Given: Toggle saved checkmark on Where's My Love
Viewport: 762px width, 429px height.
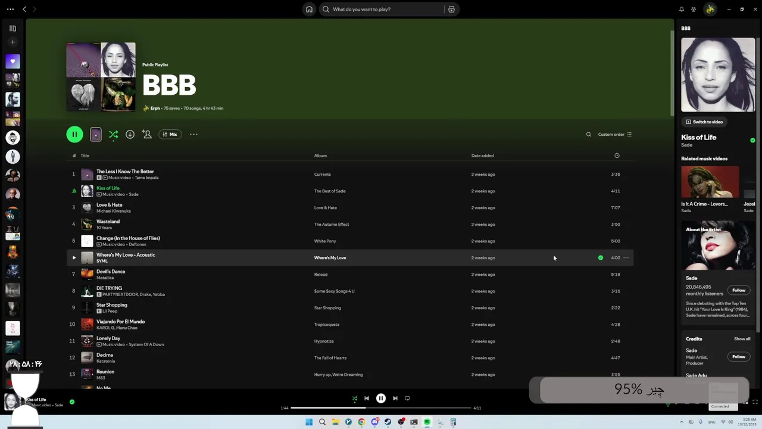Looking at the screenshot, I should [x=600, y=257].
